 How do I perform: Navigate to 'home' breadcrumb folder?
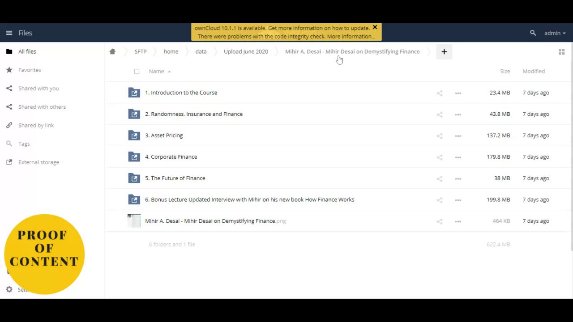click(x=171, y=51)
